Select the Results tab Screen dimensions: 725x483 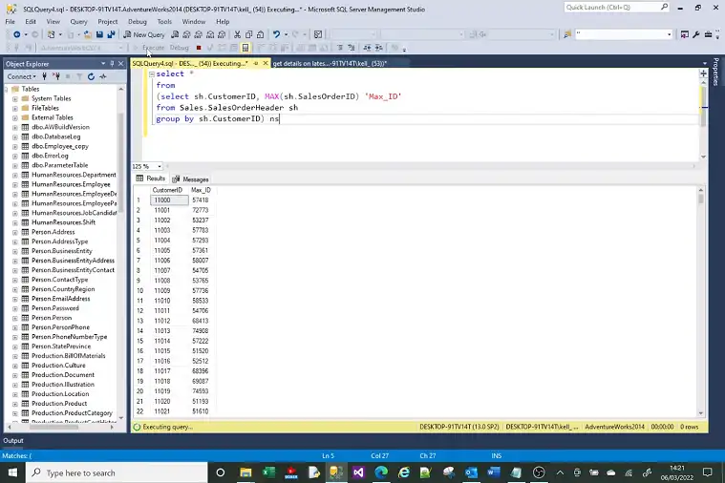click(151, 178)
